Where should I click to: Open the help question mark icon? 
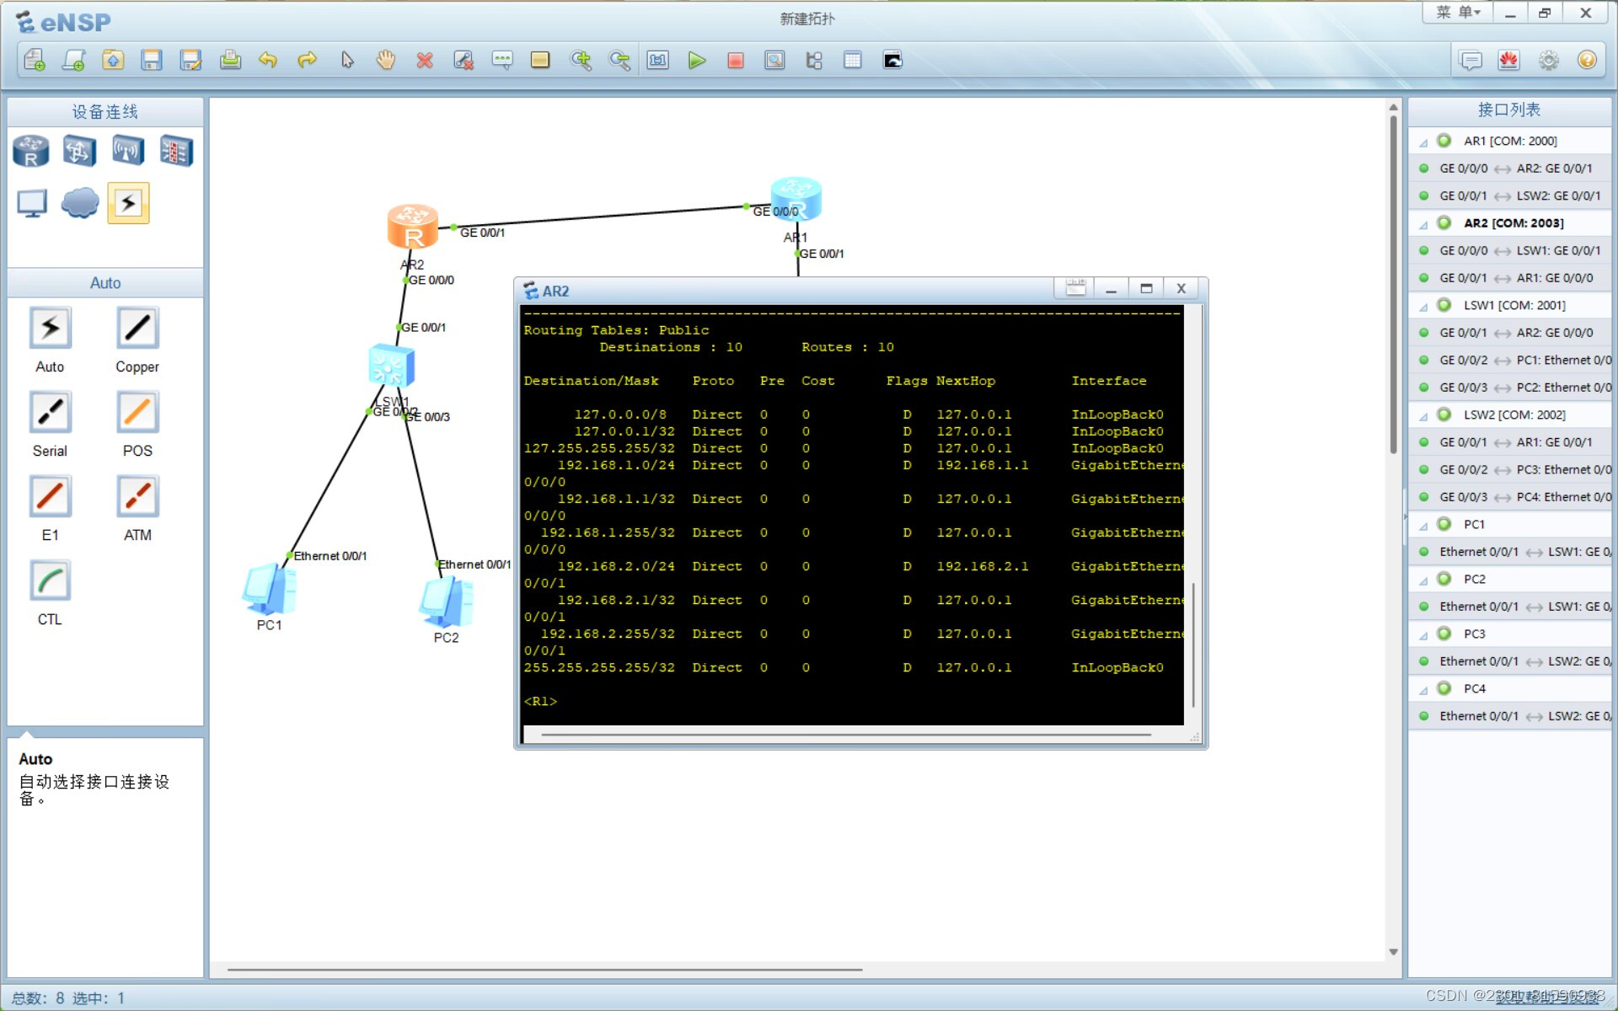click(x=1587, y=61)
